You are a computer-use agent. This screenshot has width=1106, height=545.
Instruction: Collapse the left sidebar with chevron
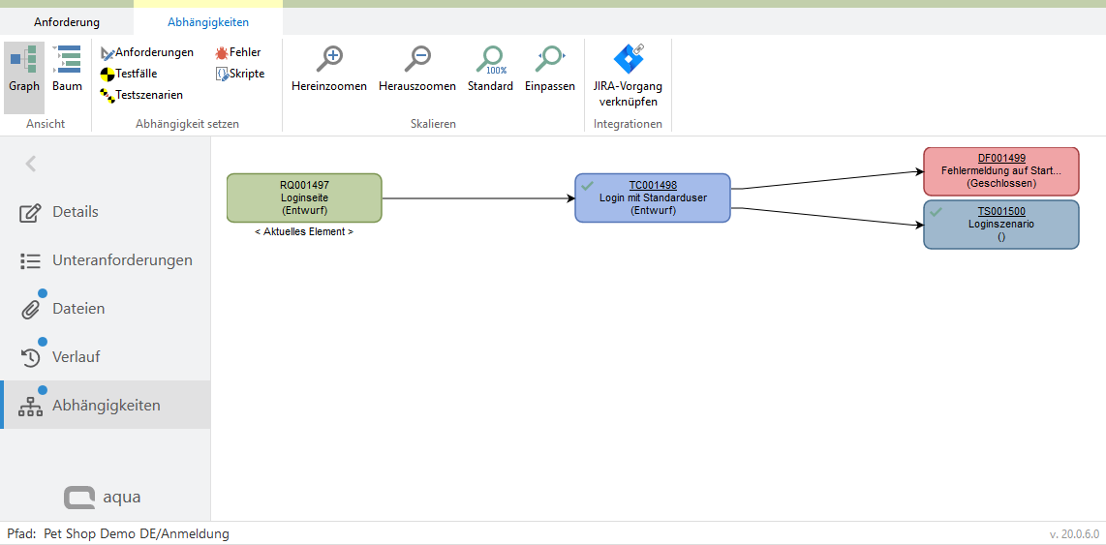click(x=31, y=164)
